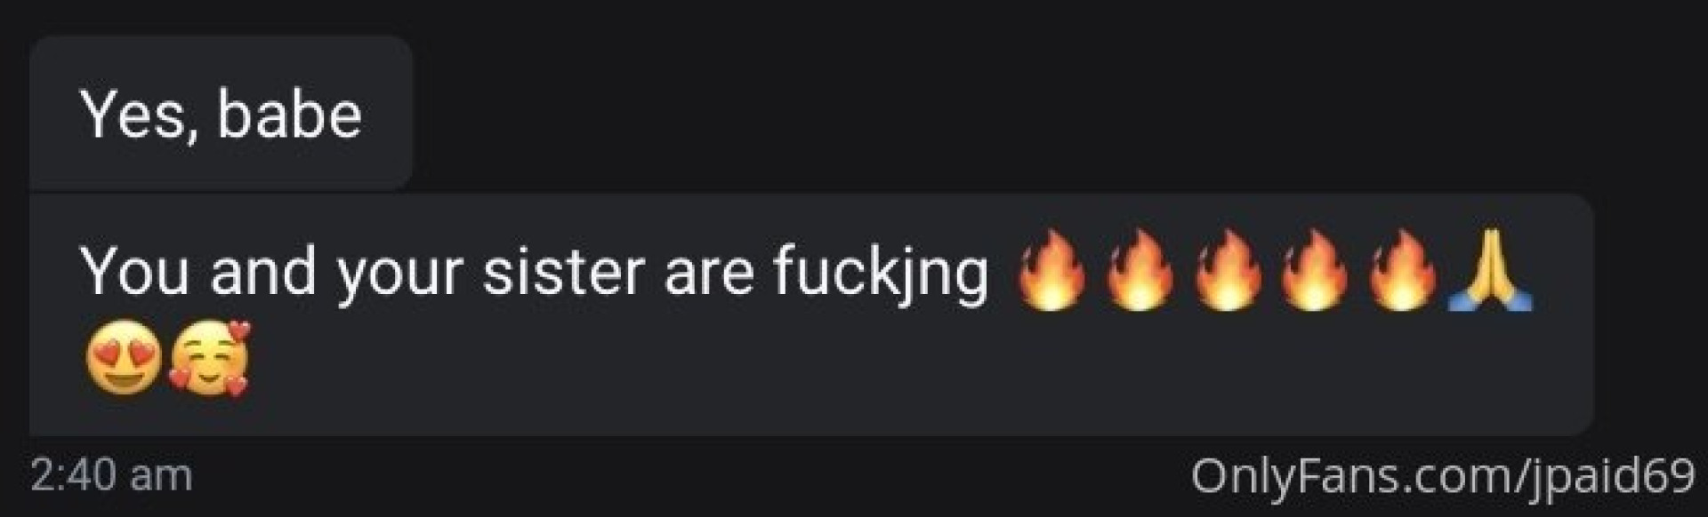The width and height of the screenshot is (1708, 517).
Task: Click the word "babe" in the first message
Action: [x=290, y=115]
